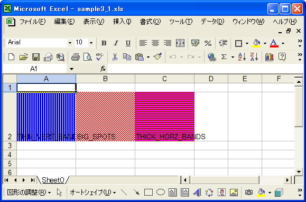The height and width of the screenshot is (202, 306).
Task: Click Font Color button
Action: 274,43
